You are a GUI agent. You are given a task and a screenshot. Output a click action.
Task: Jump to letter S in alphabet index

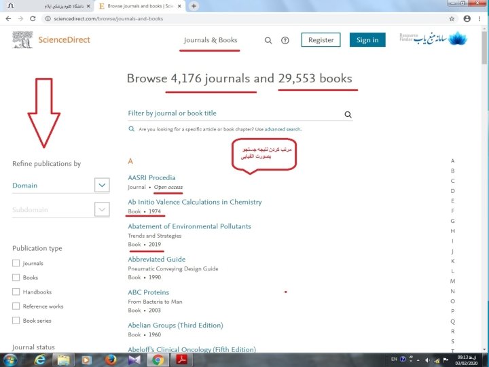pyautogui.click(x=452, y=341)
